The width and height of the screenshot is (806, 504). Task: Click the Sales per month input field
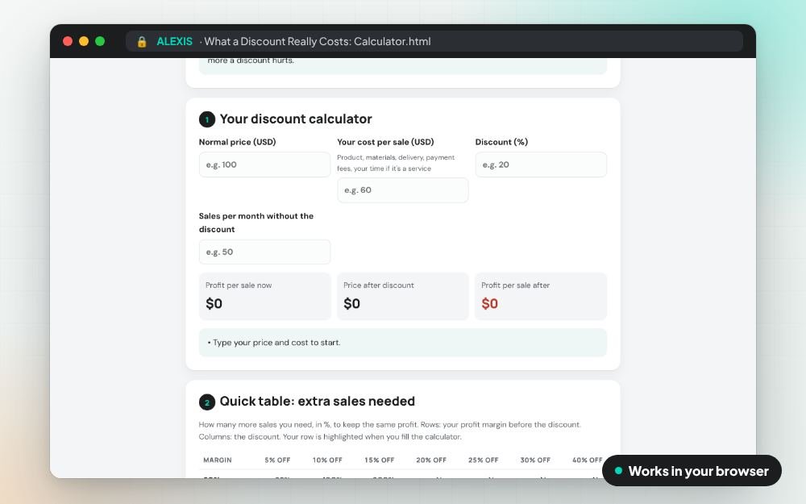click(x=264, y=252)
